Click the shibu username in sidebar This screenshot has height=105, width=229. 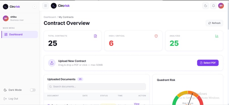(x=13, y=17)
